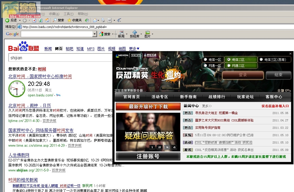Click the History icon in IE toolbar

[87, 20]
